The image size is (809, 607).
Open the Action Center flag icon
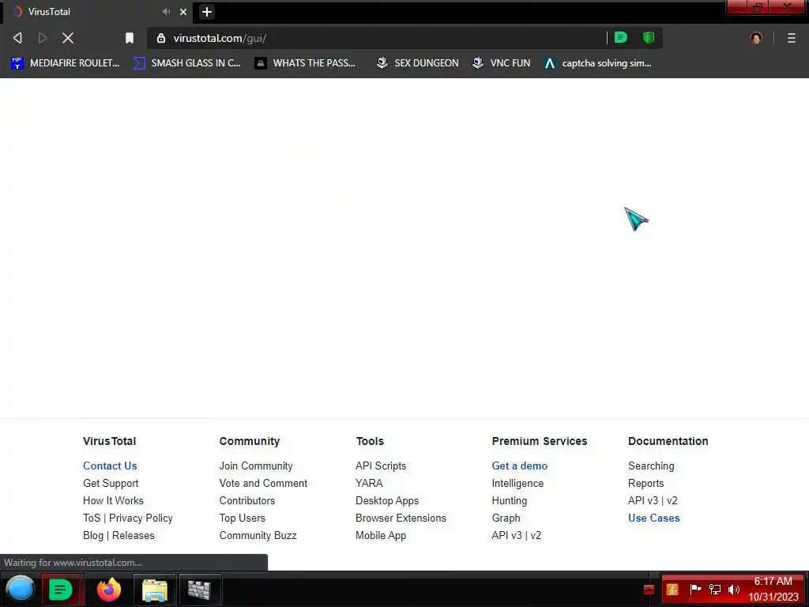click(695, 589)
